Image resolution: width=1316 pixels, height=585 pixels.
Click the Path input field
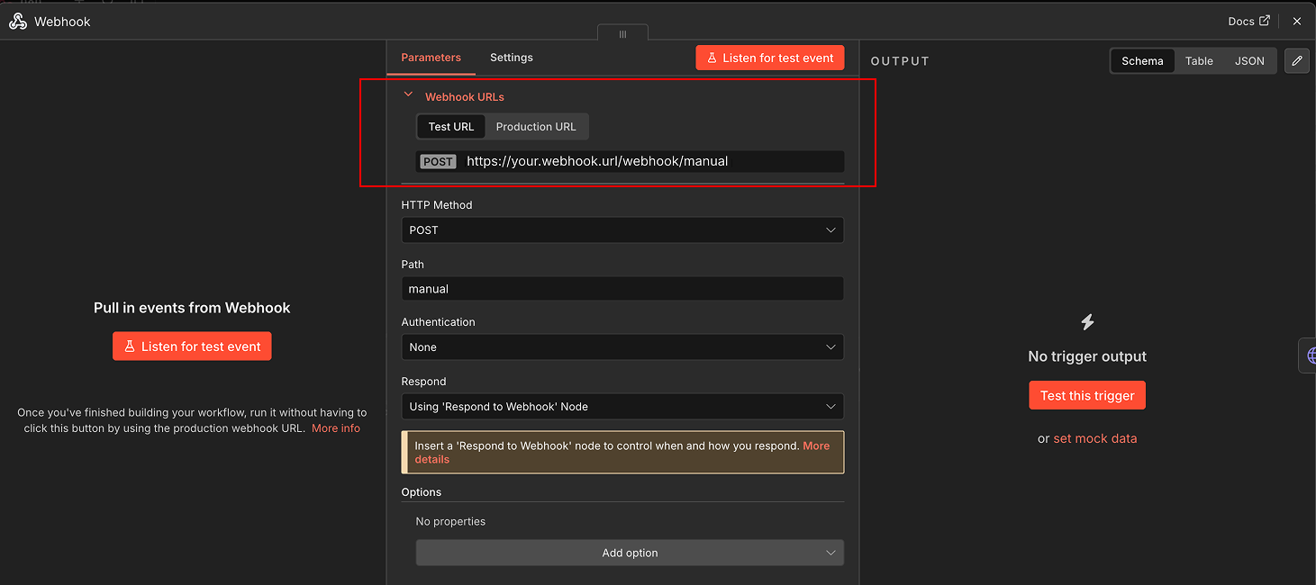tap(622, 289)
